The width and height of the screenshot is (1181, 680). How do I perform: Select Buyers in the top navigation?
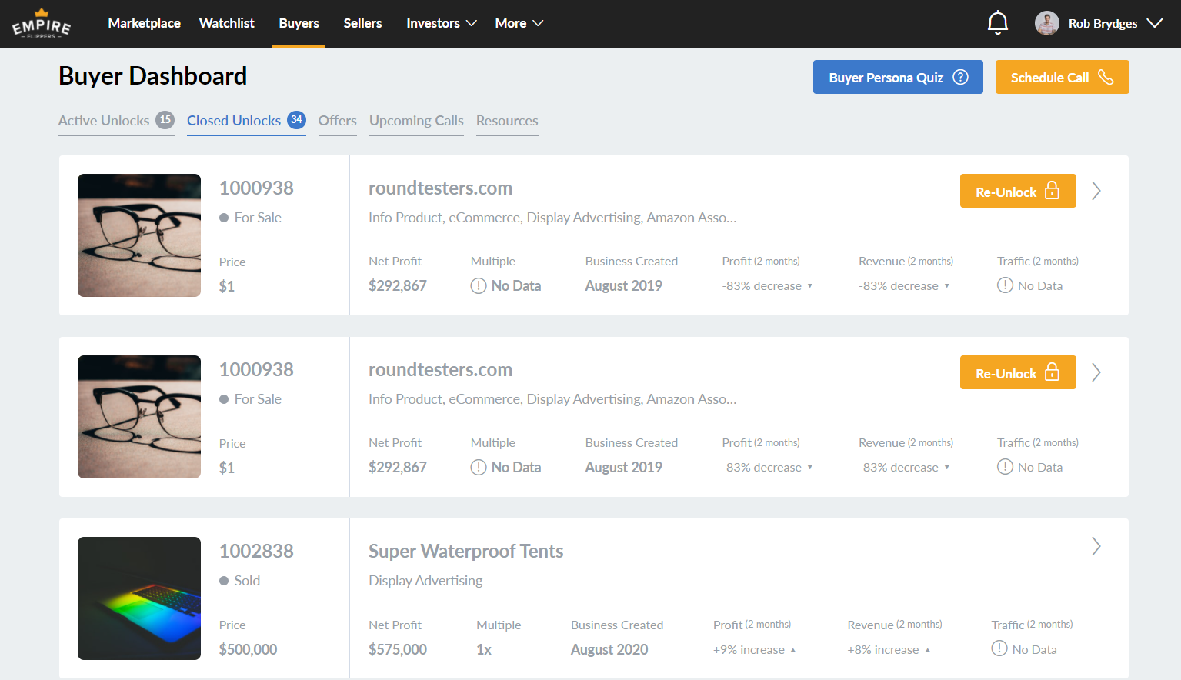(299, 23)
